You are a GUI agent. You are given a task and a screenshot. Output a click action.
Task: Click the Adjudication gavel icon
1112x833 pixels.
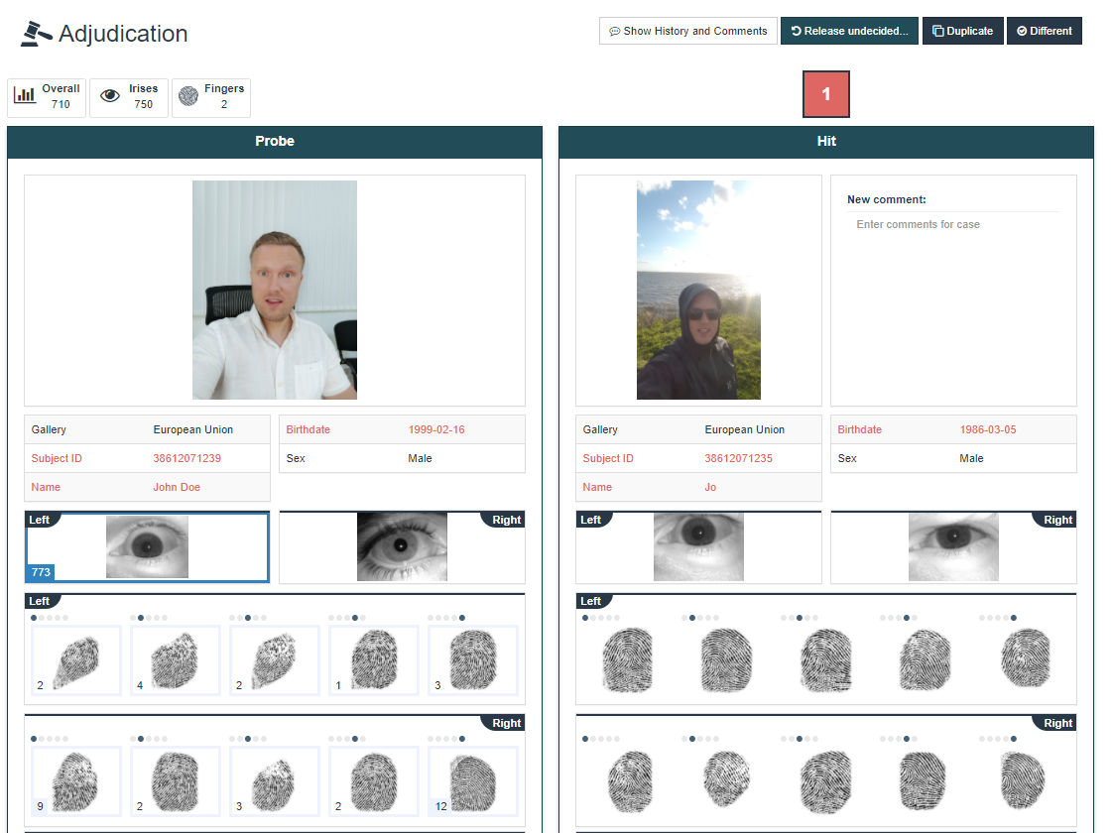pos(36,34)
